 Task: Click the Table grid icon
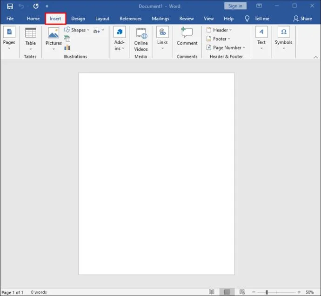(x=31, y=33)
